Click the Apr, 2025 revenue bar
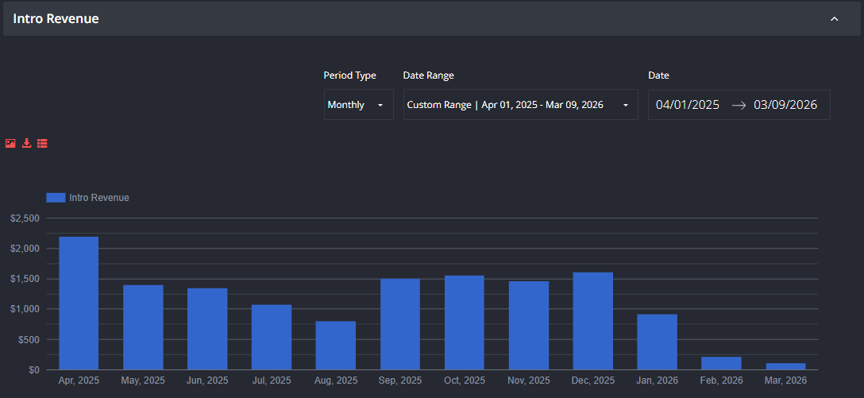 (79, 303)
